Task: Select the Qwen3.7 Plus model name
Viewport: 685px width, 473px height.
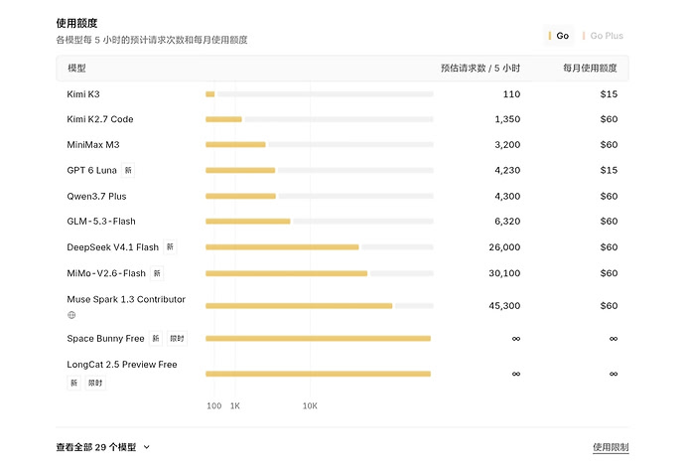Action: [x=96, y=197]
